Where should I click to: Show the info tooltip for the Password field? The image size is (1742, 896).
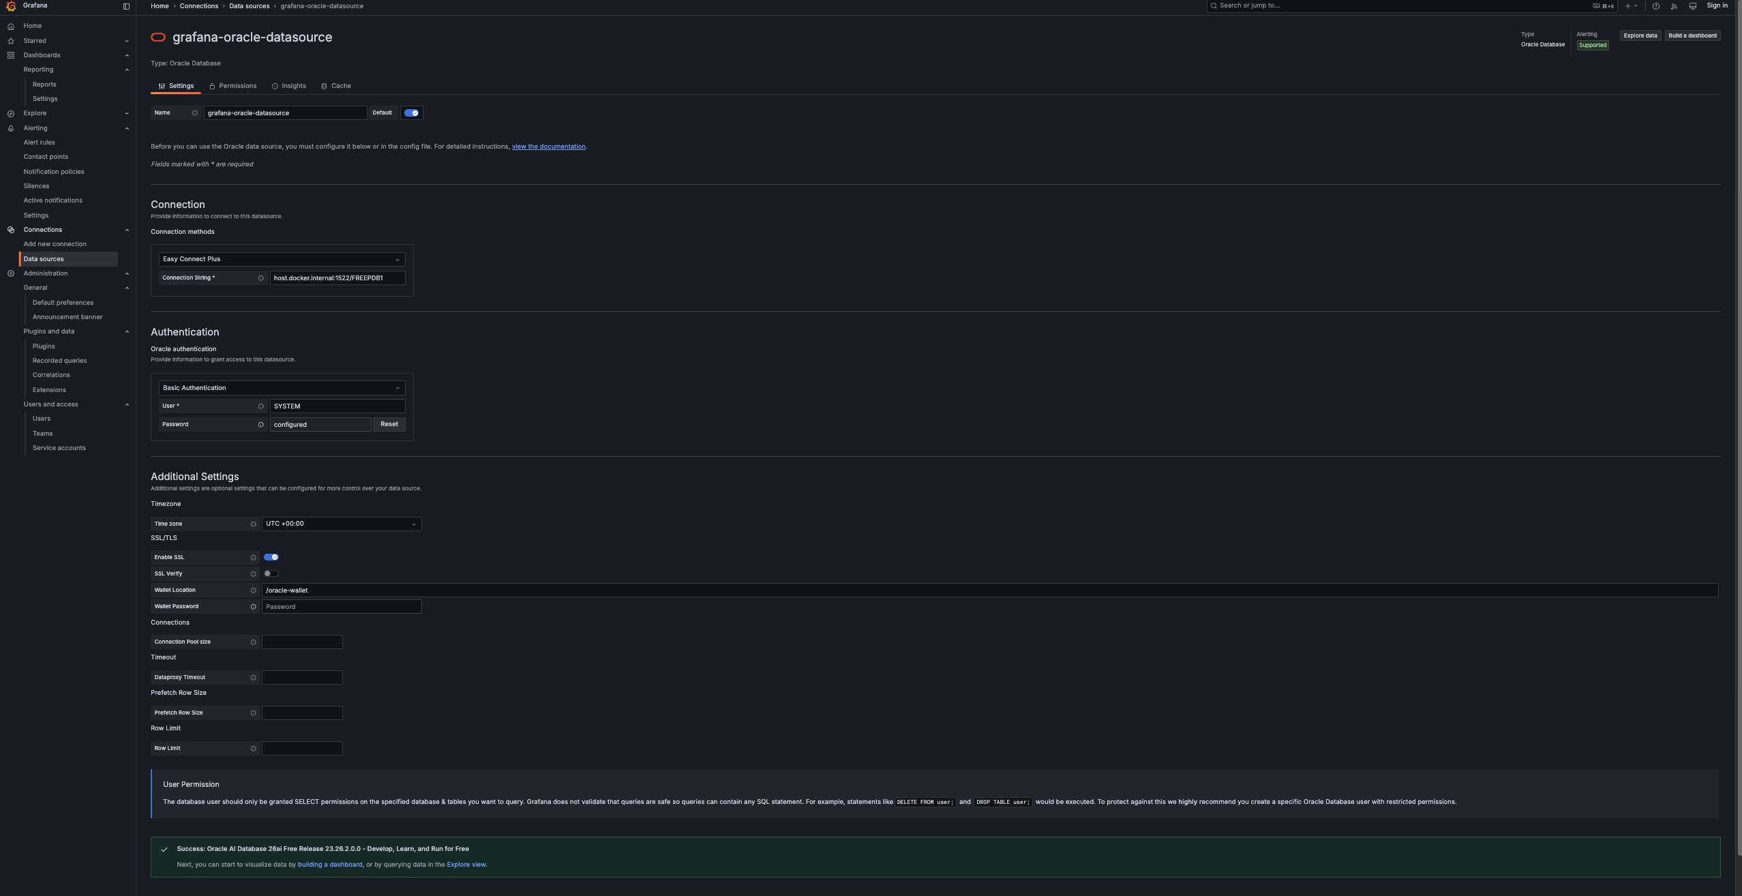pos(260,425)
